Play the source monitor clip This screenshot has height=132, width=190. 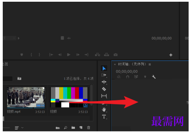(68, 55)
